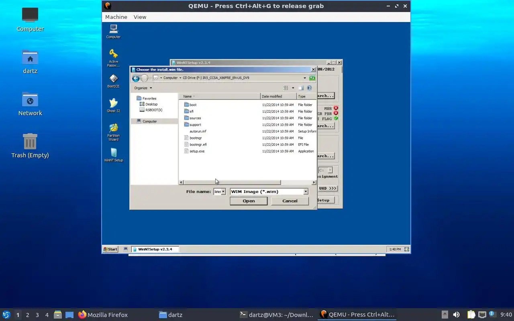Switch to workspace 4

point(47,315)
